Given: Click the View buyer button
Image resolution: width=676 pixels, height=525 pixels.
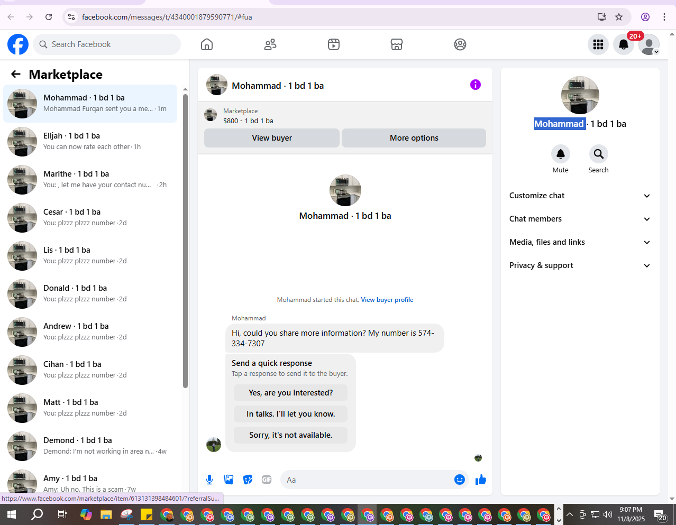Looking at the screenshot, I should (x=272, y=138).
